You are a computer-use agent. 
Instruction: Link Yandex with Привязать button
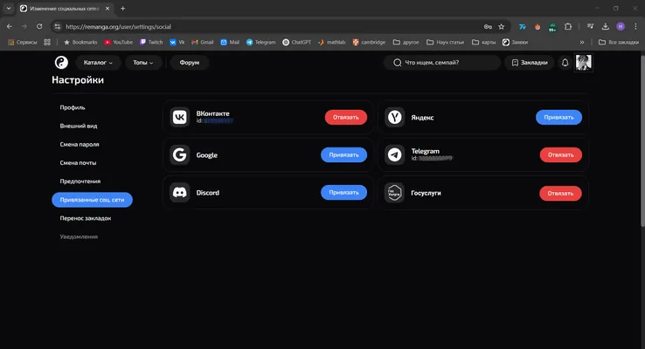click(558, 118)
